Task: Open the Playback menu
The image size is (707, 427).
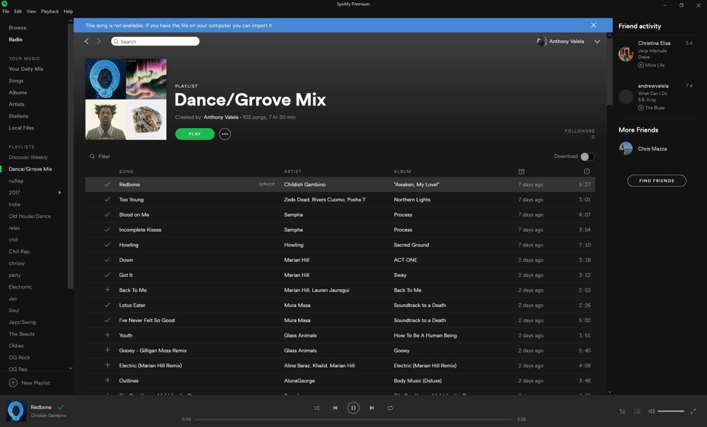Action: click(x=50, y=12)
